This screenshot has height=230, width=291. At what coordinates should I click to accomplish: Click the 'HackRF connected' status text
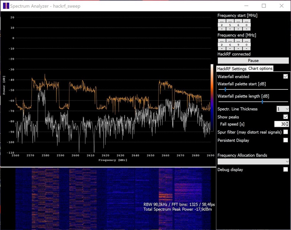[x=234, y=54]
